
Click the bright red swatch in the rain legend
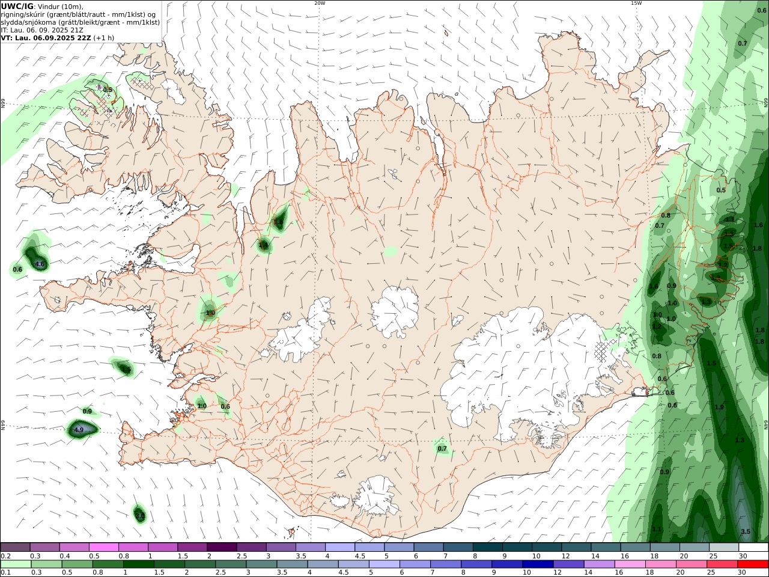coord(753,564)
